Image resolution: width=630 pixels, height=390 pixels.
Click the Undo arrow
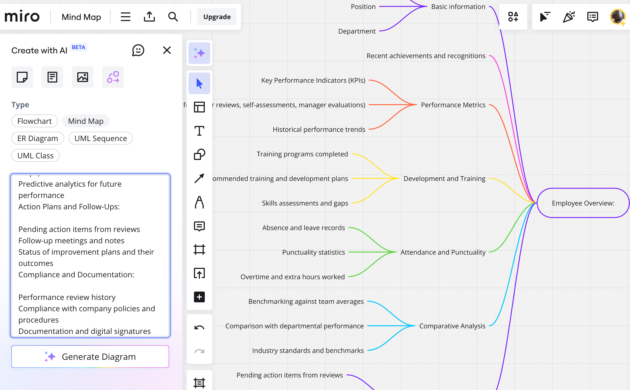pyautogui.click(x=199, y=328)
